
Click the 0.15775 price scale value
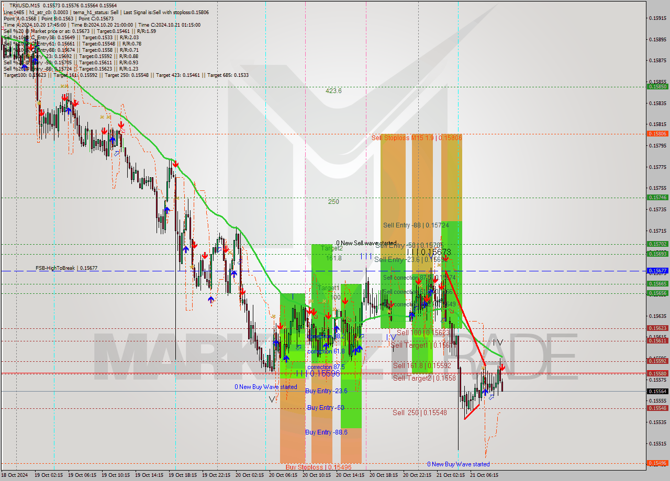coord(658,167)
